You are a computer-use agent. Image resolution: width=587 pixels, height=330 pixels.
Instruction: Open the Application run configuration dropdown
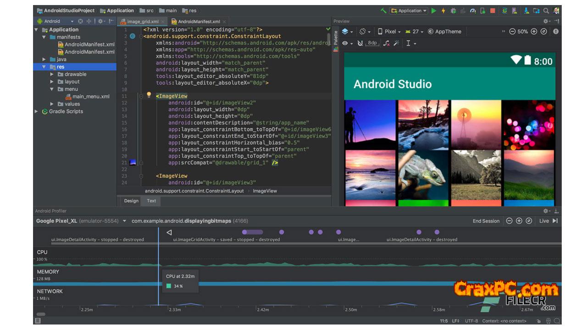(x=409, y=11)
